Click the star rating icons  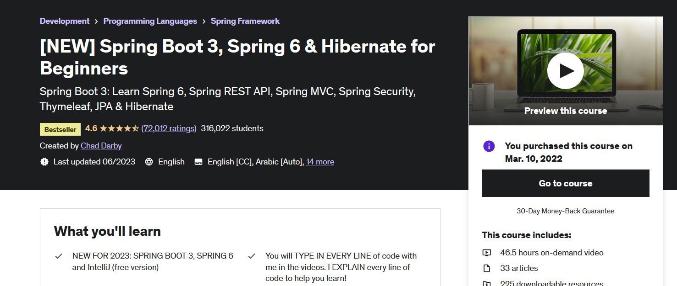coord(119,128)
